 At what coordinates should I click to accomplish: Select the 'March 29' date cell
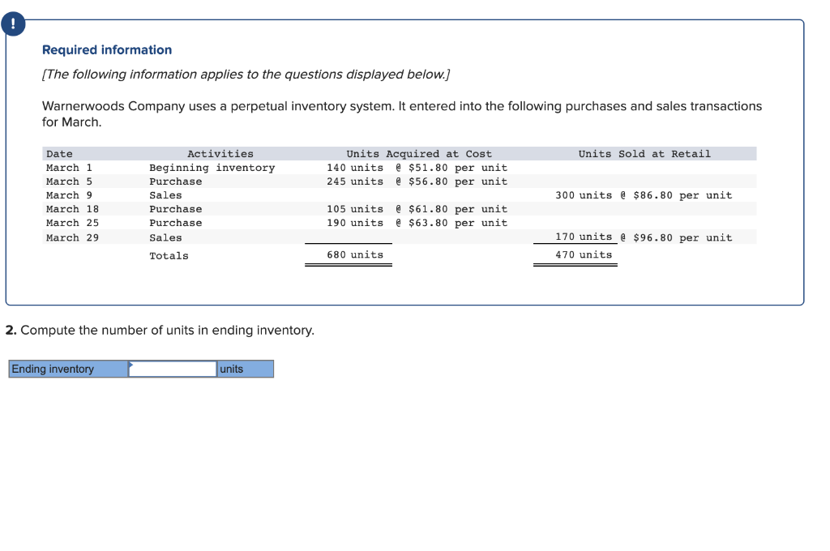[72, 237]
